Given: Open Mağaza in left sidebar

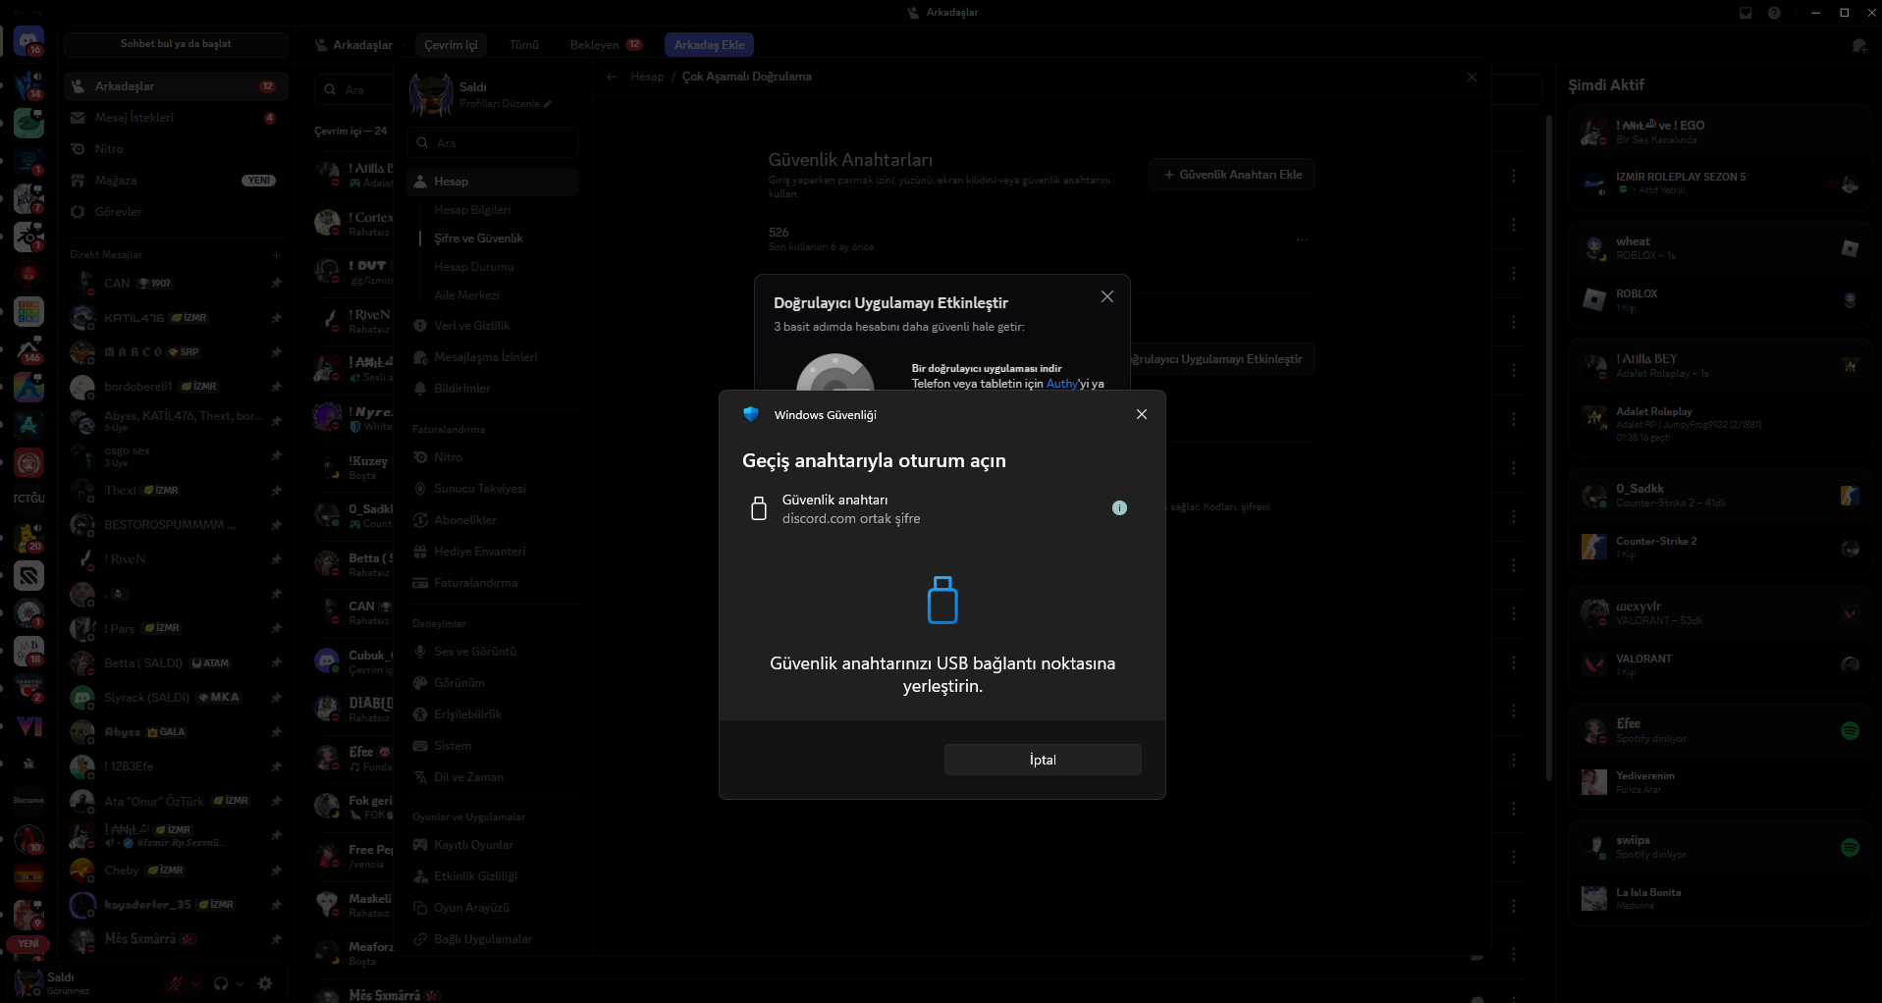Looking at the screenshot, I should click(175, 181).
